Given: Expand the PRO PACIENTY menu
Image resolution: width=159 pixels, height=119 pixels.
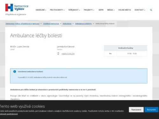Looking at the screenshot, I should (x=57, y=10).
